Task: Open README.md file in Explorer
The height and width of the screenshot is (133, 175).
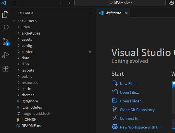Action: pos(32,126)
